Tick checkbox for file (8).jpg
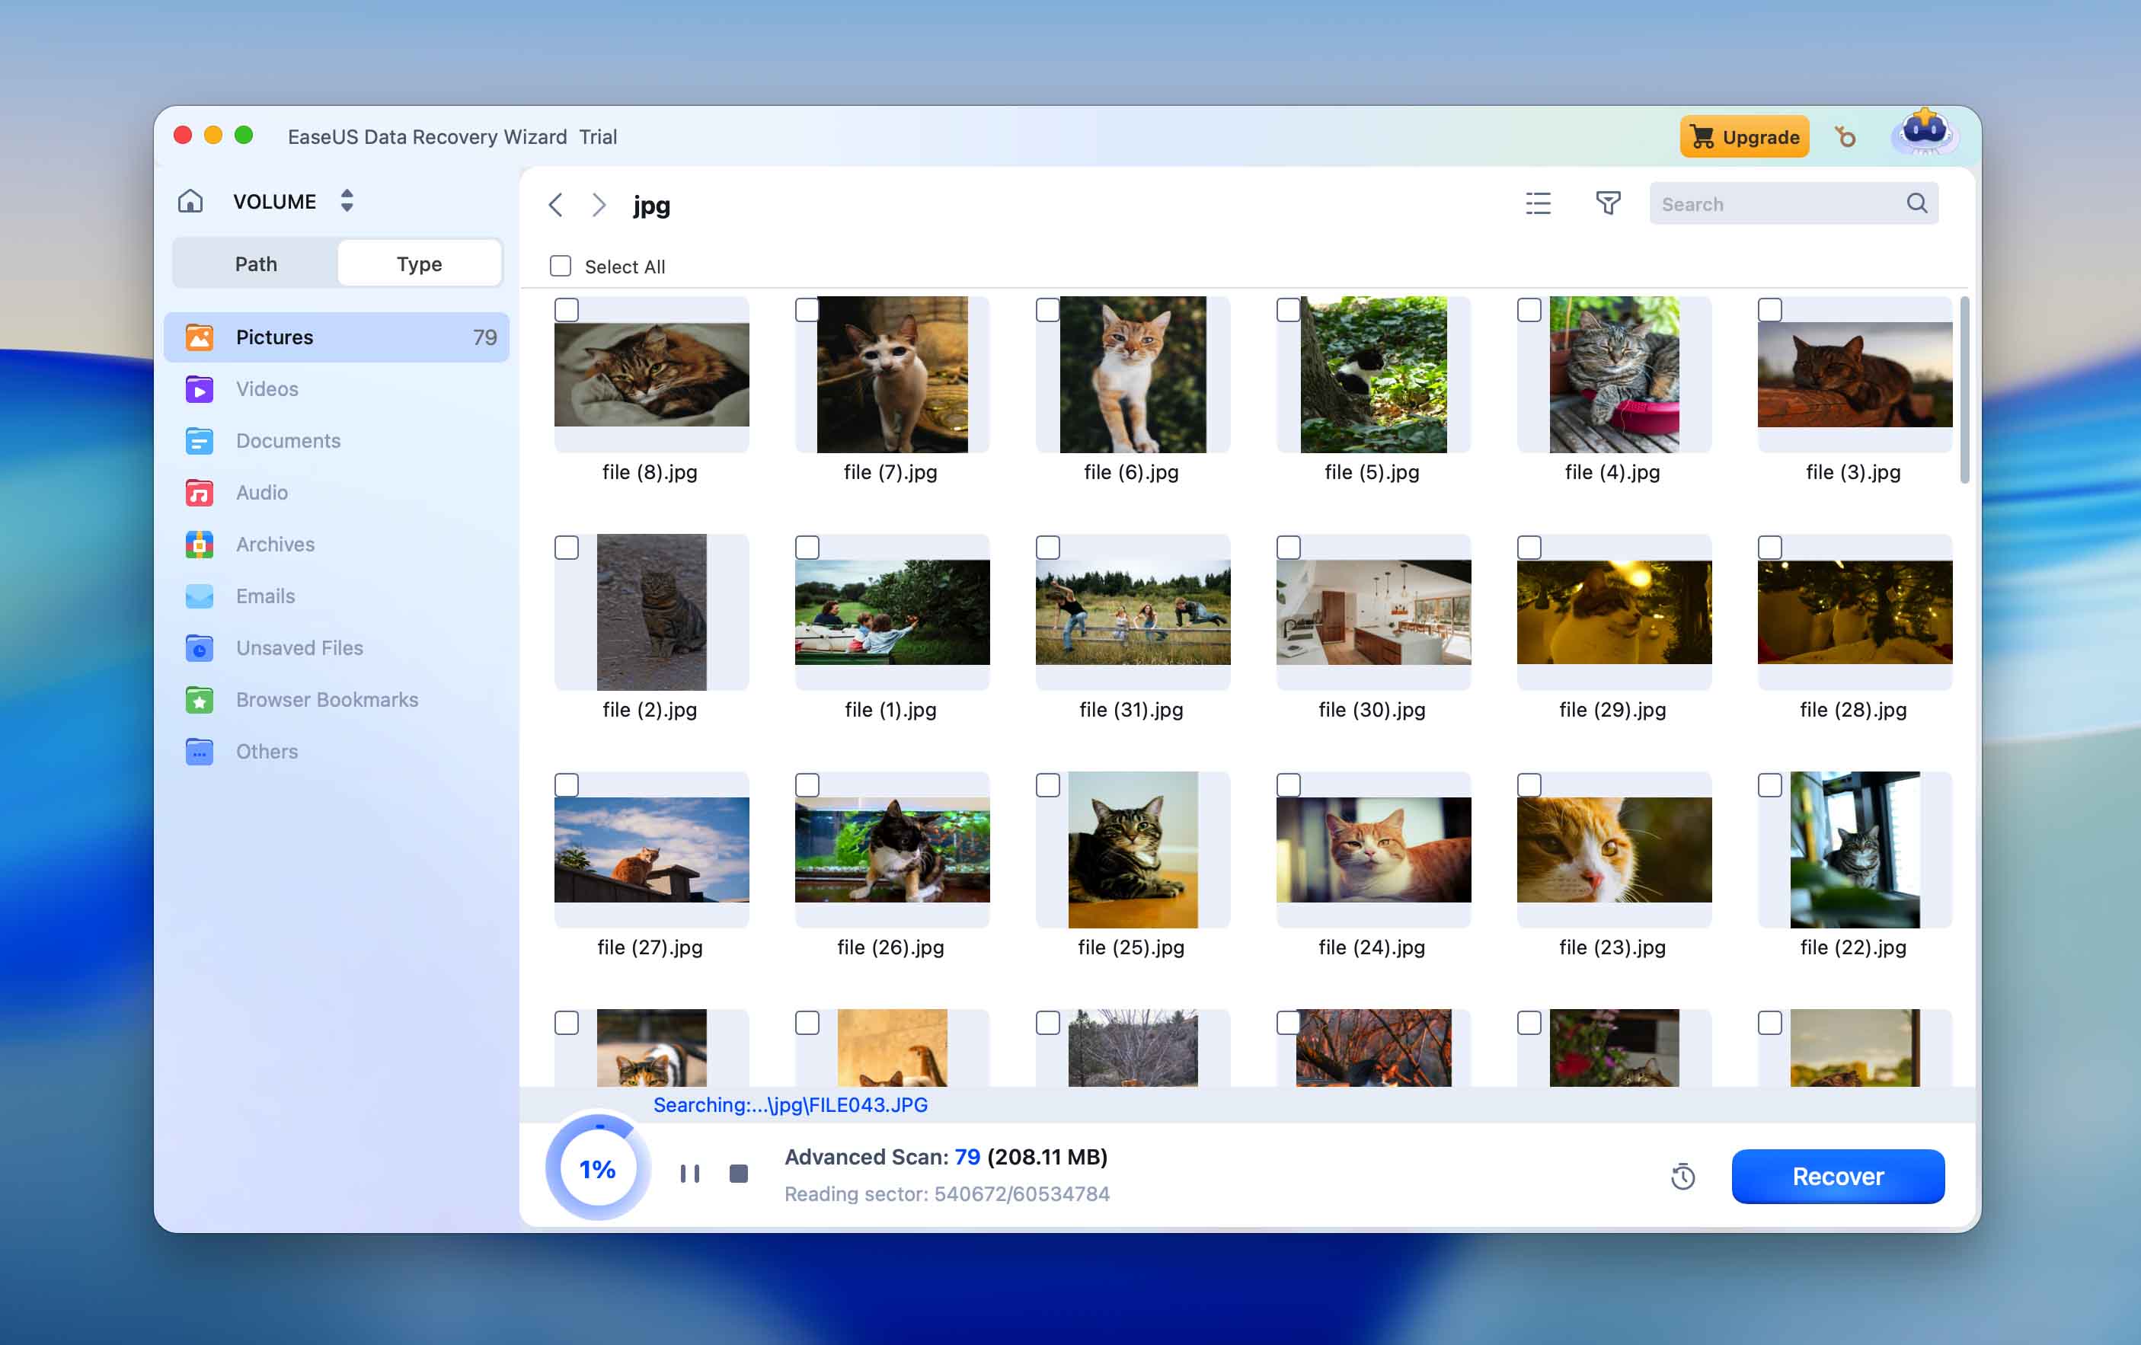Image resolution: width=2141 pixels, height=1345 pixels. [x=567, y=310]
